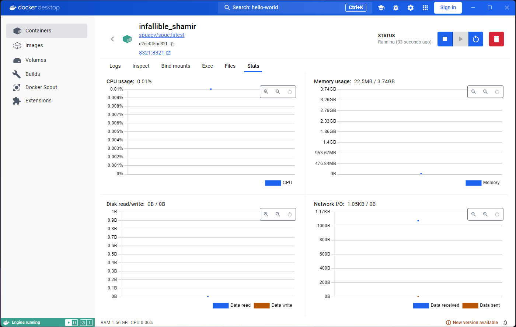This screenshot has height=327, width=516.
Task: Click the Sign in button
Action: click(448, 7)
